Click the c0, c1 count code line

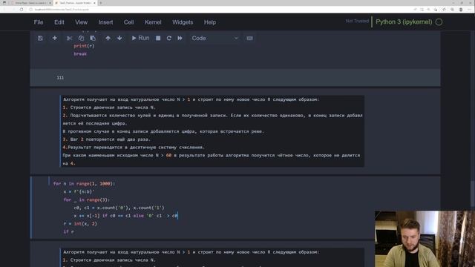(119, 208)
